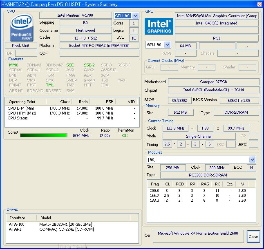This screenshot has width=264, height=249.
Task: Expand the memory Modules [#0] dropdown
Action: [252, 159]
